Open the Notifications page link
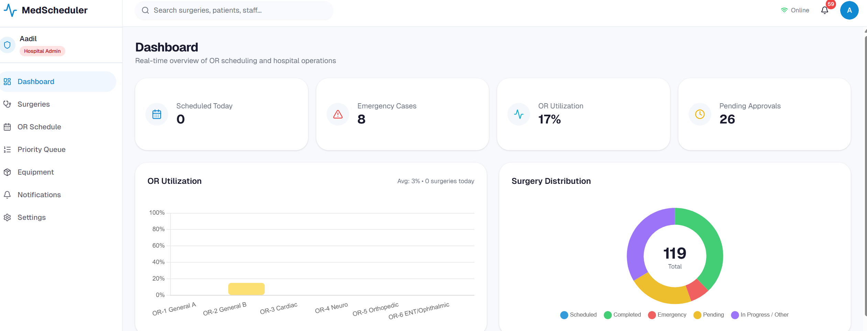This screenshot has height=331, width=867. 39,194
